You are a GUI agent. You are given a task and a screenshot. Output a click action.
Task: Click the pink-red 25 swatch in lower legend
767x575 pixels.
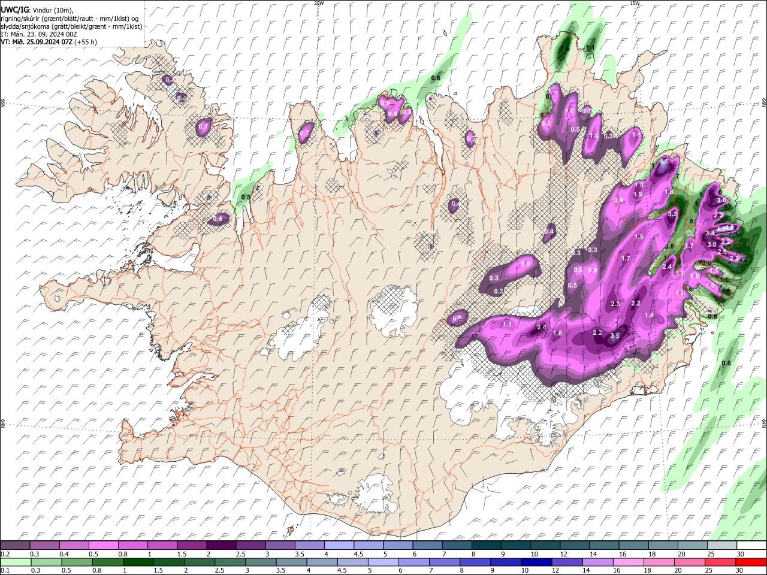point(720,562)
